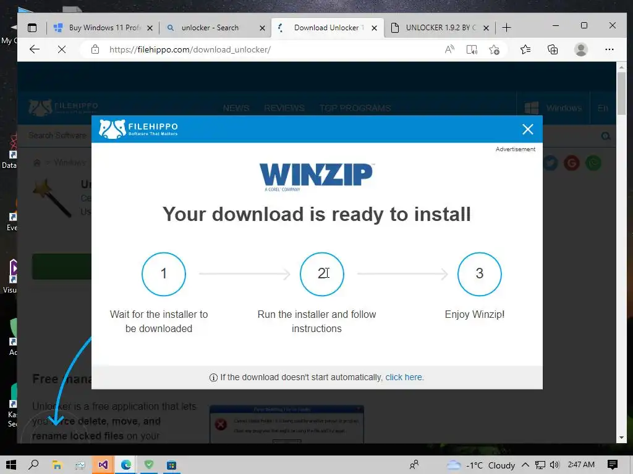Select Microsoft Edge in the taskbar
The height and width of the screenshot is (474, 633).
tap(126, 465)
